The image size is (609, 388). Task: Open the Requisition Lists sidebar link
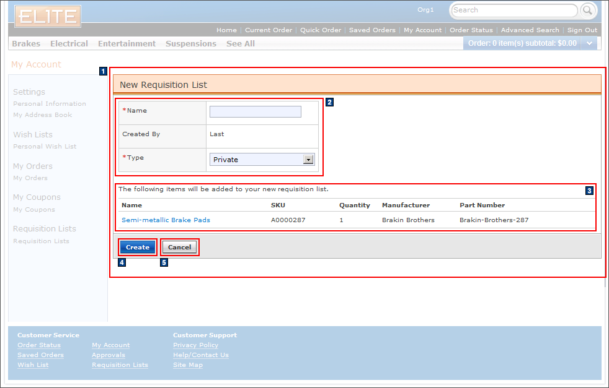tap(41, 241)
